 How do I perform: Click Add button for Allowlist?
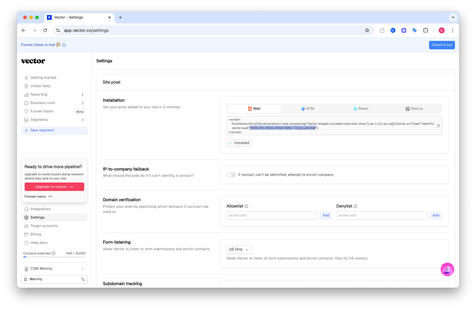[x=326, y=216]
